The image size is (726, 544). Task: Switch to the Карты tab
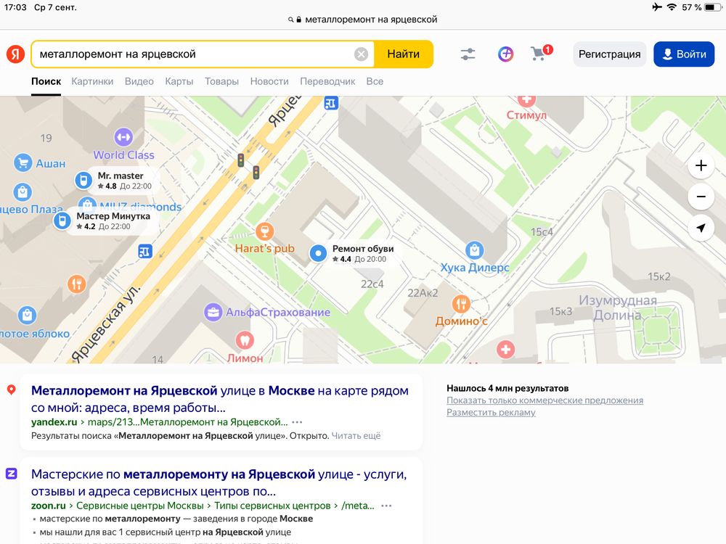click(179, 81)
